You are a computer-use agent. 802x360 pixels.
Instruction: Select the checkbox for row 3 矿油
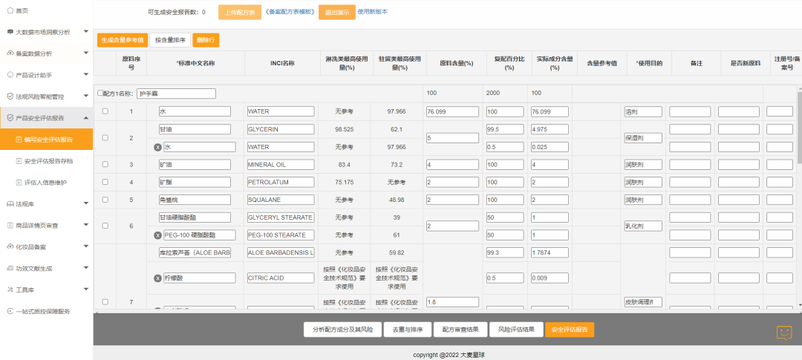105,164
